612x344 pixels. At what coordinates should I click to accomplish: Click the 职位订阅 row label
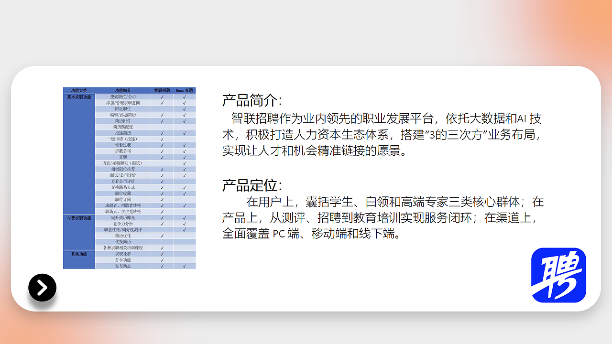123,200
